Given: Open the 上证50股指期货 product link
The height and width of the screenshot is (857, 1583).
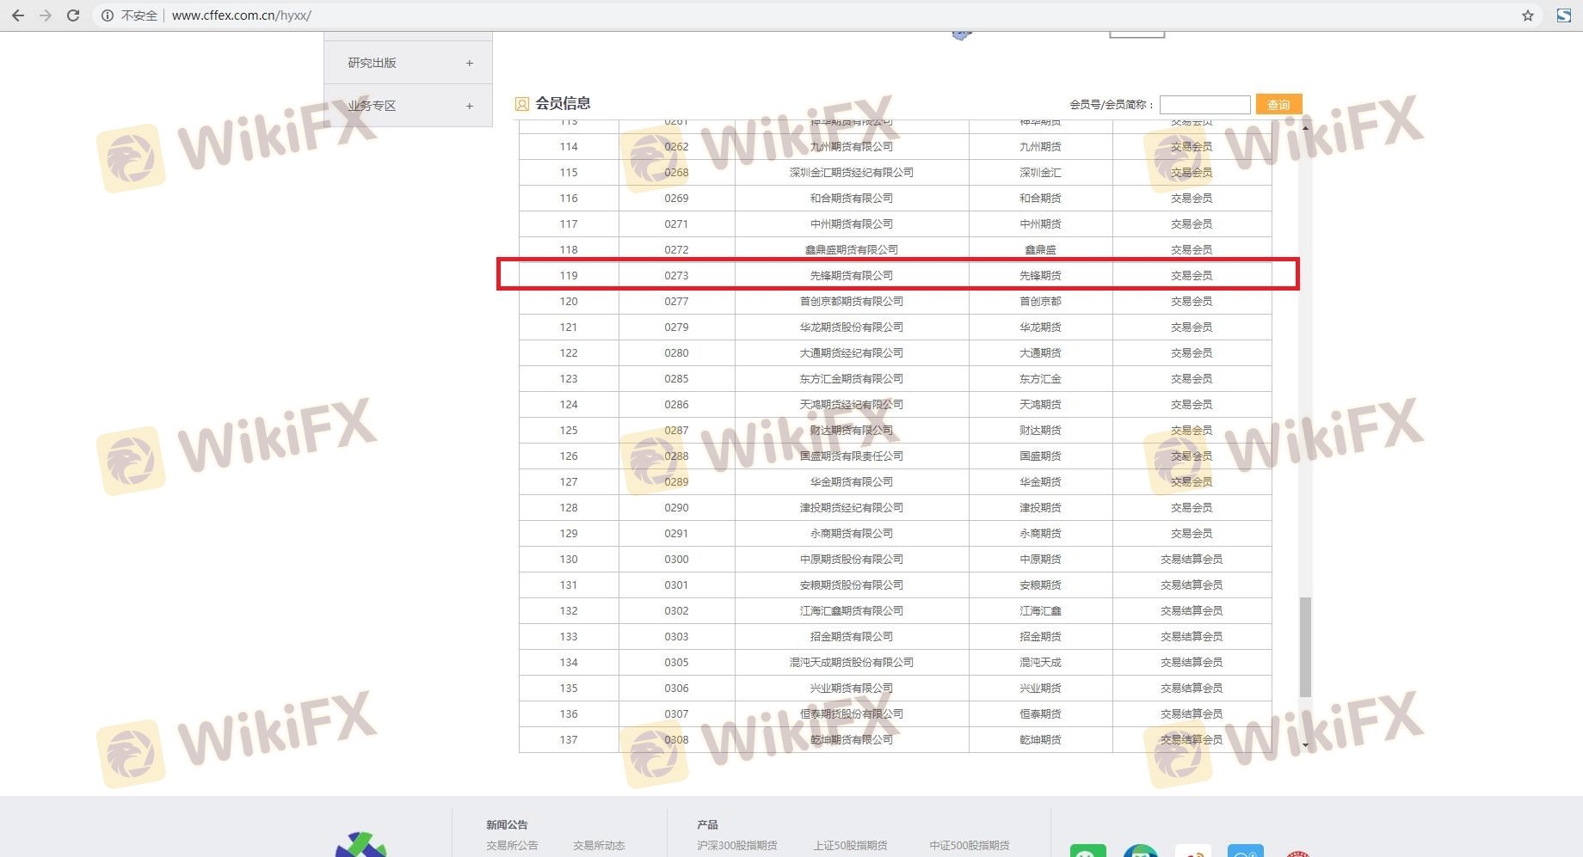Looking at the screenshot, I should click(x=850, y=845).
